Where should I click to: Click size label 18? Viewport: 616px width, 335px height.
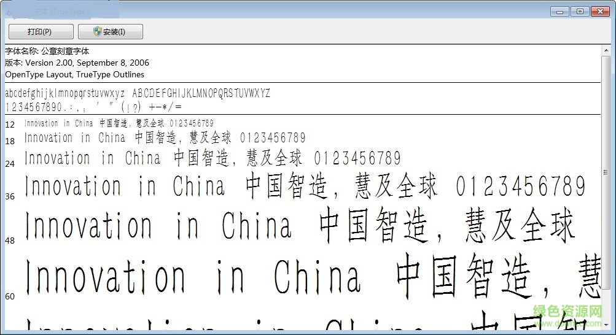(x=10, y=141)
